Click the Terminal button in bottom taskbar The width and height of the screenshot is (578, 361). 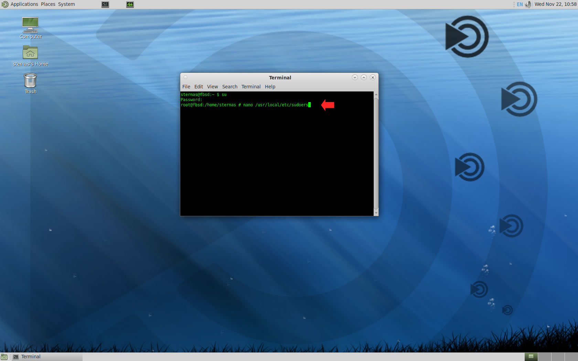(31, 357)
